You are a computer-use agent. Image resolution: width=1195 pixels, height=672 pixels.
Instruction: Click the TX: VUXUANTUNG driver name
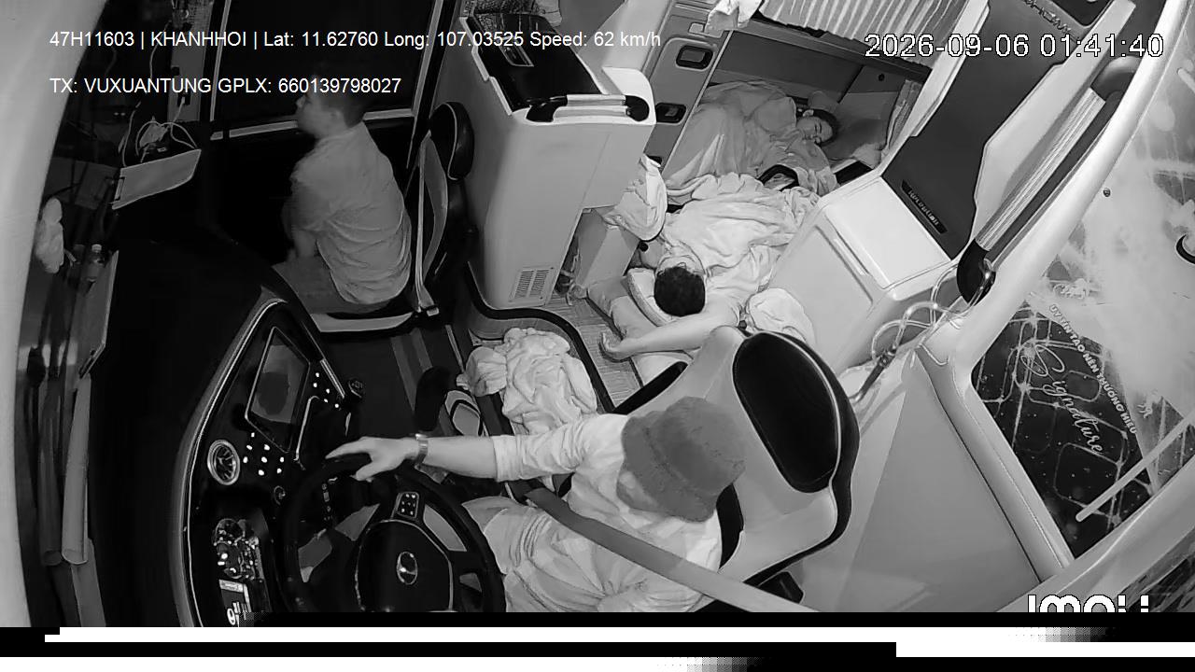pos(131,86)
